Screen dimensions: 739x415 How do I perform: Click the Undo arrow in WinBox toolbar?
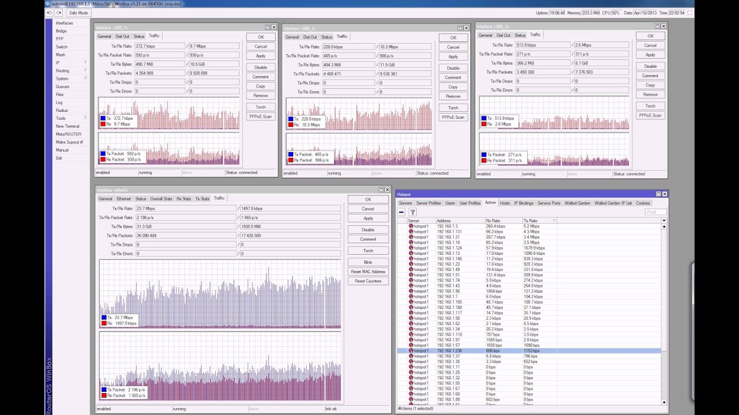click(x=50, y=13)
